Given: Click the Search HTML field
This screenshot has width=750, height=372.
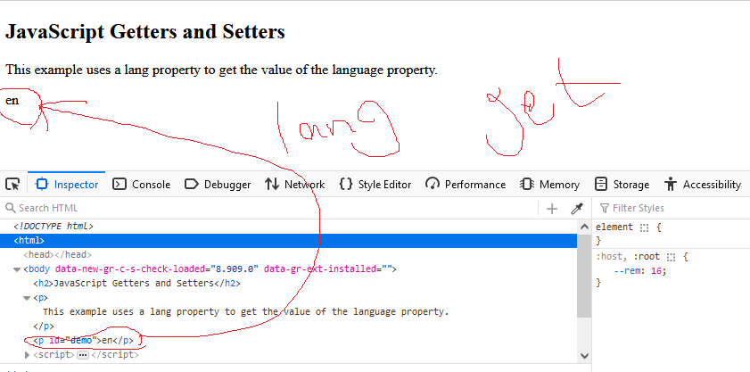Looking at the screenshot, I should click(268, 208).
